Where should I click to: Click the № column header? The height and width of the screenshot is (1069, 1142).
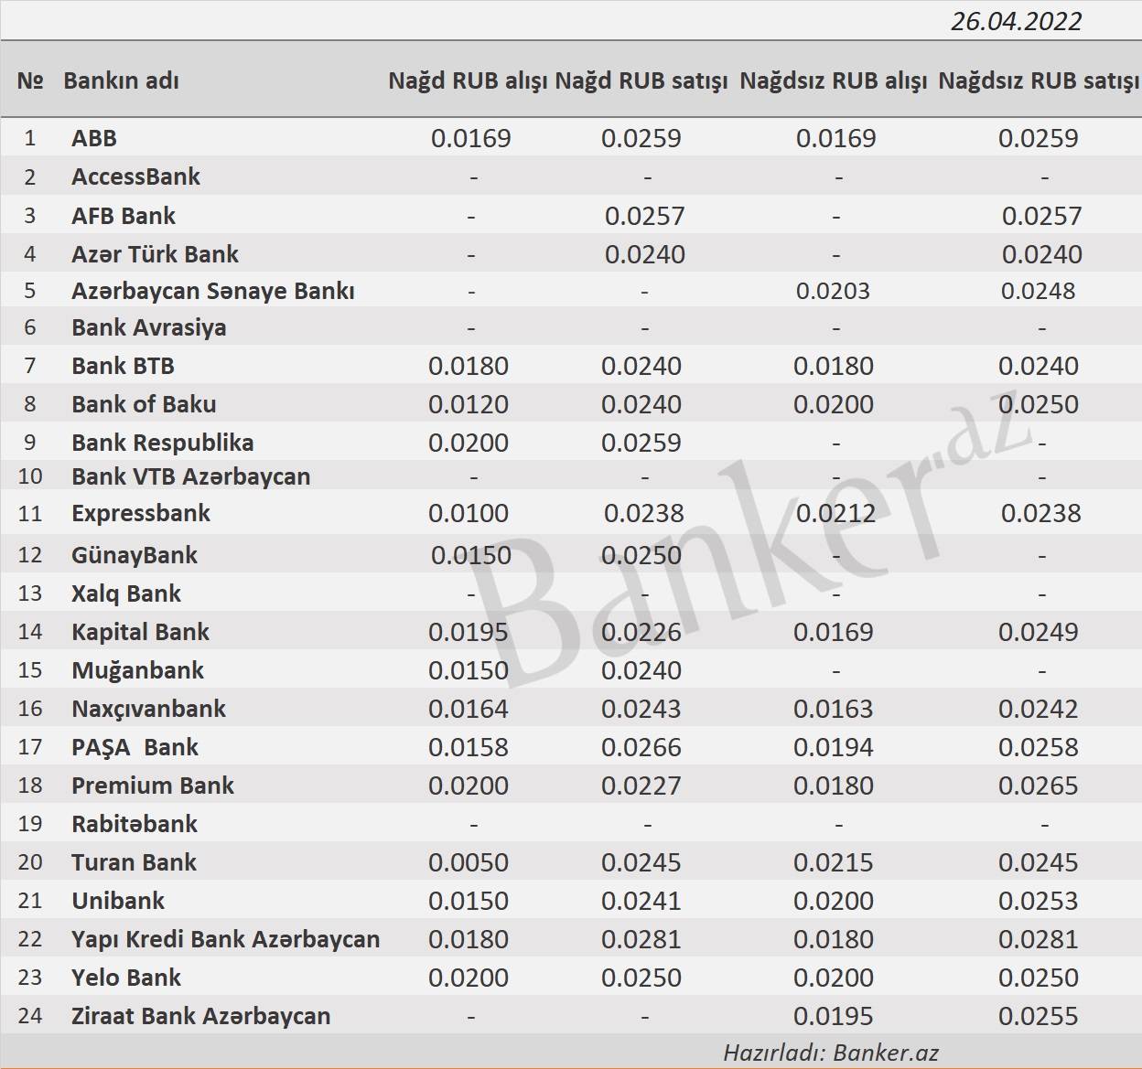(x=30, y=80)
